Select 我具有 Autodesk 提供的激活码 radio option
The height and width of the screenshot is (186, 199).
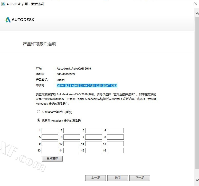pos(39,120)
